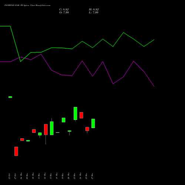
Task: Click the 23 Feb date axis label
Action: tap(9, 176)
